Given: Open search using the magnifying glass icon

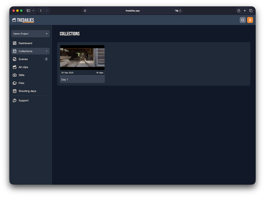Looking at the screenshot, I should (242, 20).
